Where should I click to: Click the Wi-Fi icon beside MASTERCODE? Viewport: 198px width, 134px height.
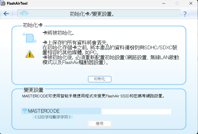point(25,111)
